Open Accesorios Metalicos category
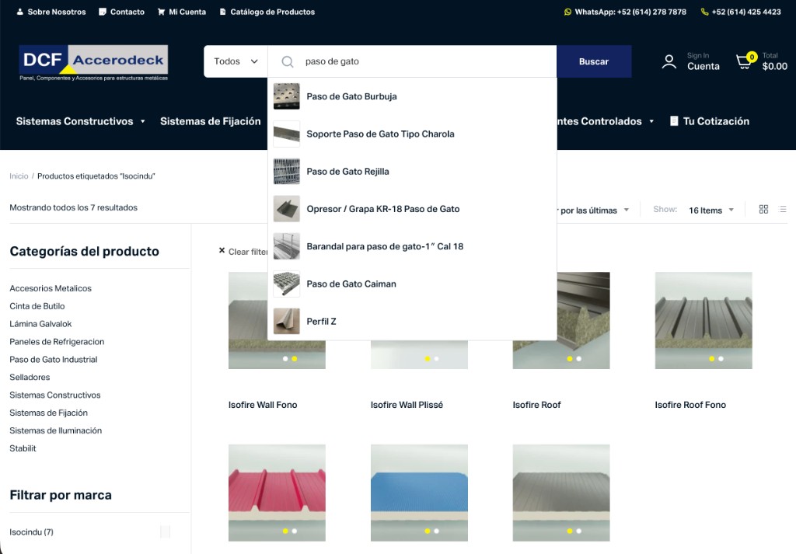This screenshot has height=554, width=796. click(x=51, y=288)
